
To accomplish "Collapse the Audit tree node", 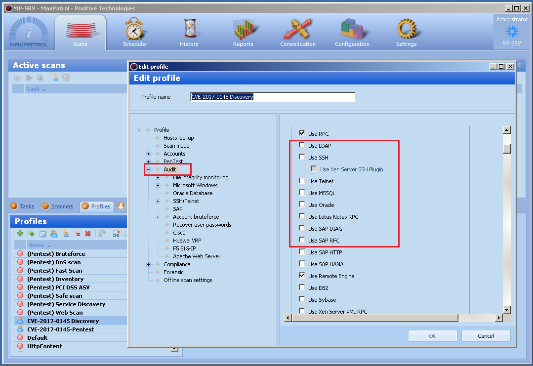I will coord(148,169).
